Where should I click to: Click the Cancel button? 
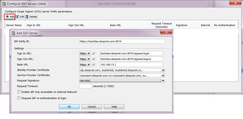92,107
